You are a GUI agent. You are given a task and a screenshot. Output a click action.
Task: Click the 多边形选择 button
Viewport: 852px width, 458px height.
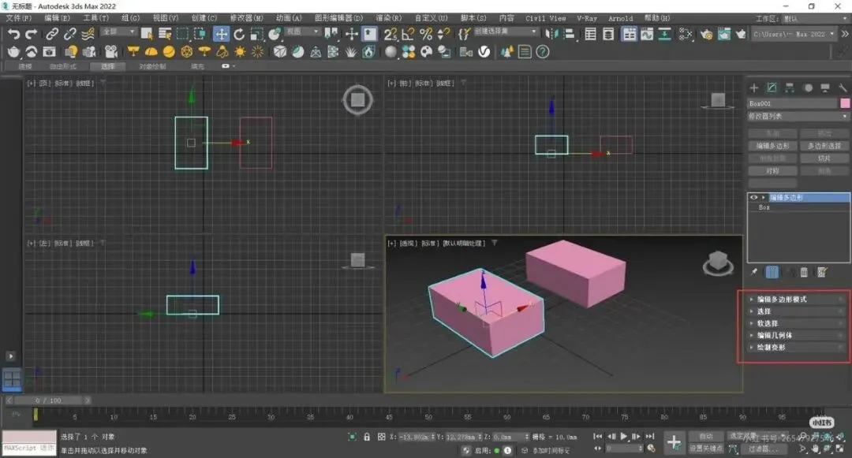824,146
